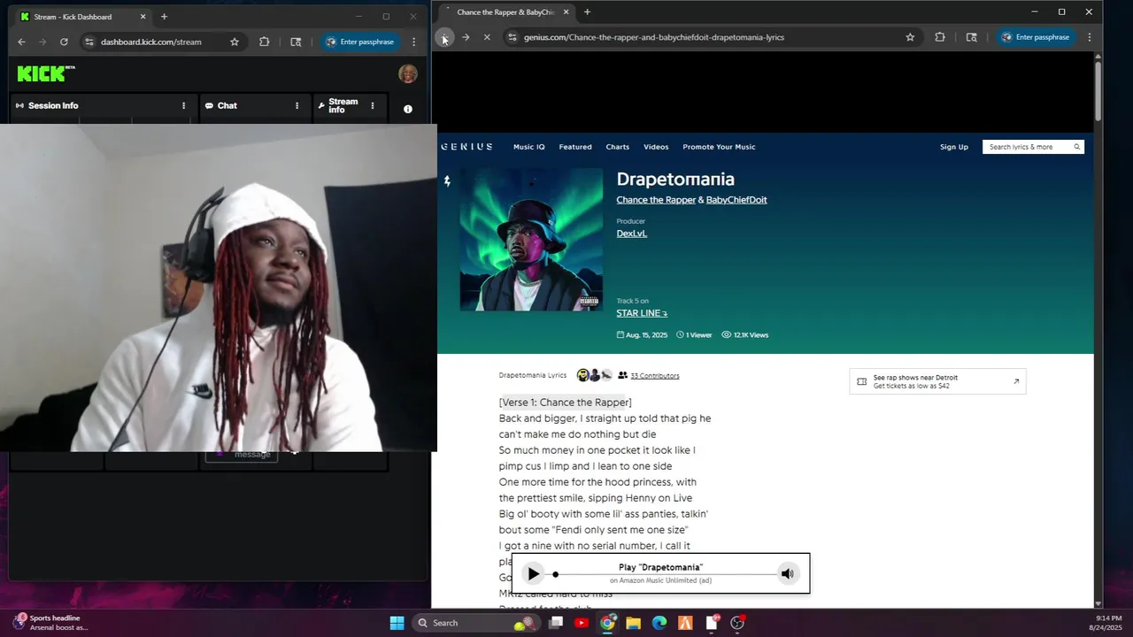The height and width of the screenshot is (637, 1133).
Task: Open the Chrome menu in the Genius window
Action: [1090, 37]
